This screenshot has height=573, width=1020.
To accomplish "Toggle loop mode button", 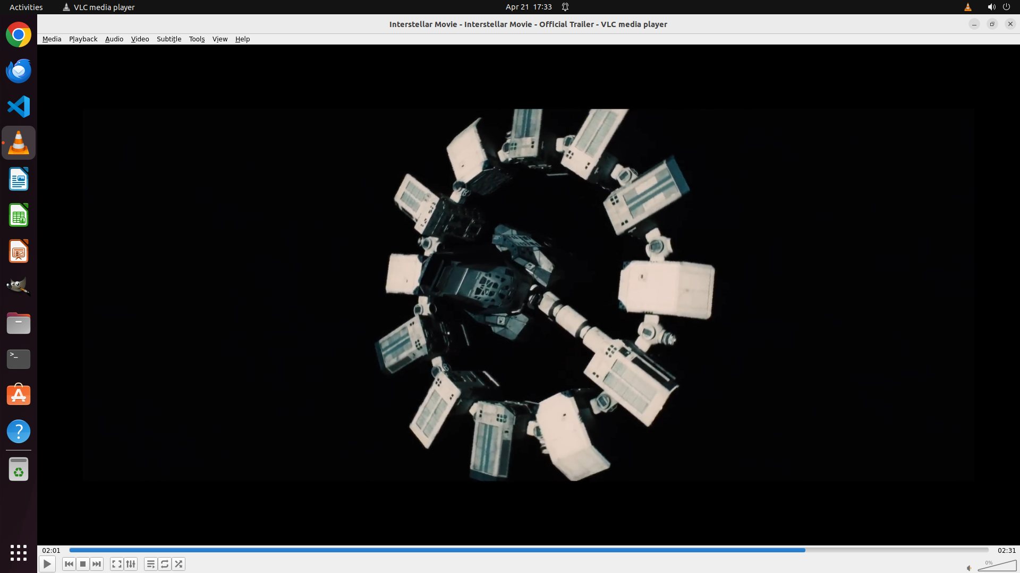I will 165,564.
